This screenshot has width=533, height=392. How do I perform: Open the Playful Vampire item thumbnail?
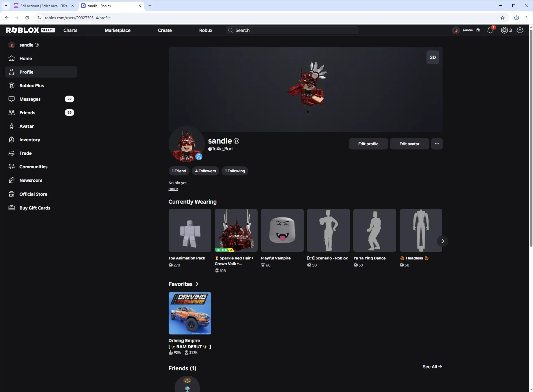[282, 230]
